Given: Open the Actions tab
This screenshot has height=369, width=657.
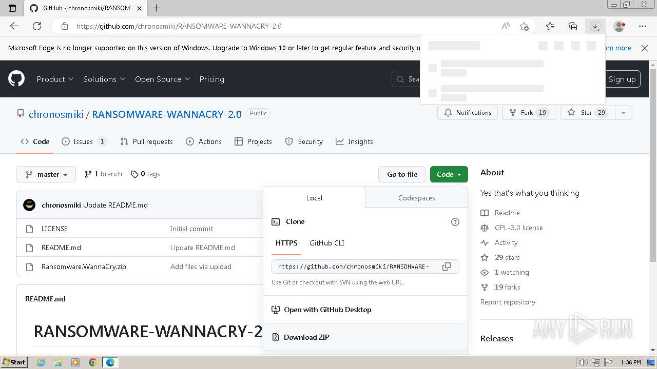Looking at the screenshot, I should [x=204, y=141].
